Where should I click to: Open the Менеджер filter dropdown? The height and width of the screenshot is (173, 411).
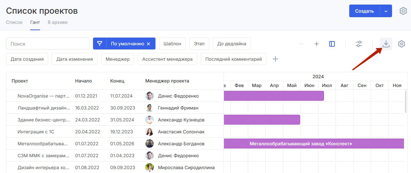(x=118, y=59)
